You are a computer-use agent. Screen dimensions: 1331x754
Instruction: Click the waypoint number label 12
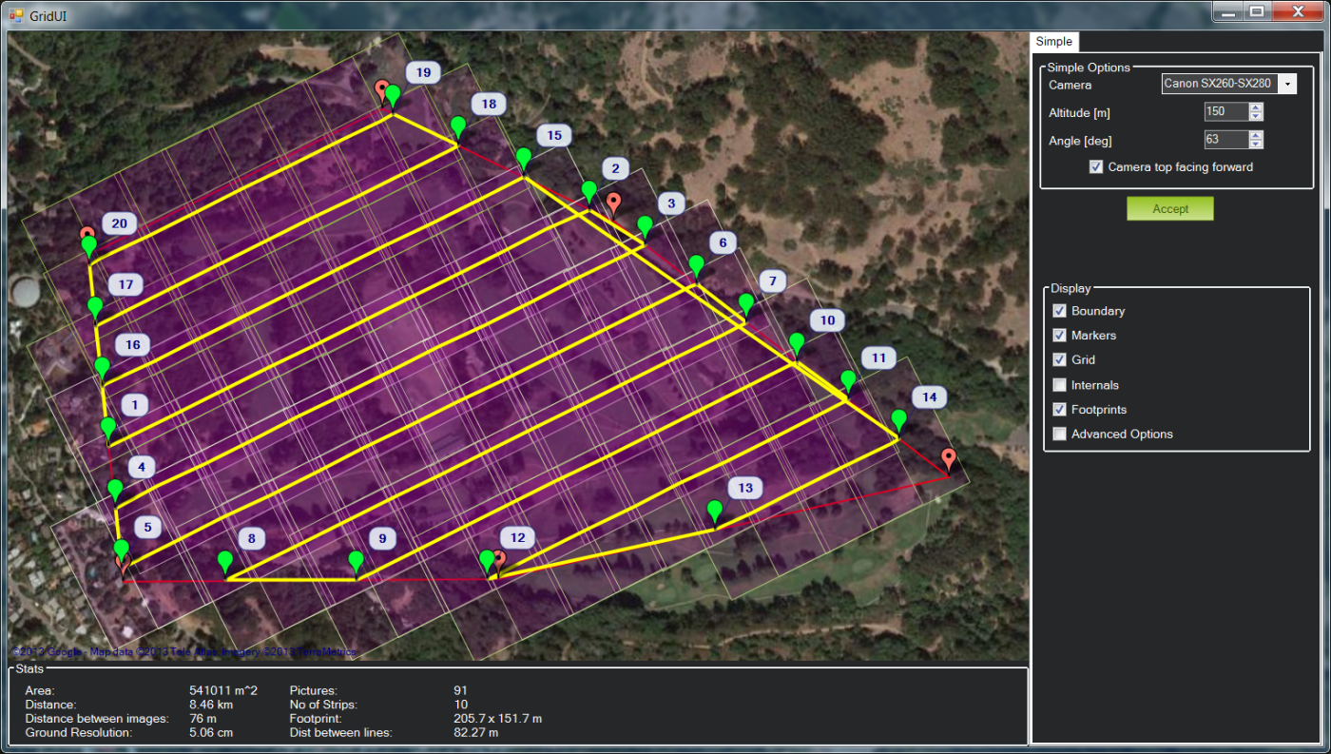(x=518, y=537)
